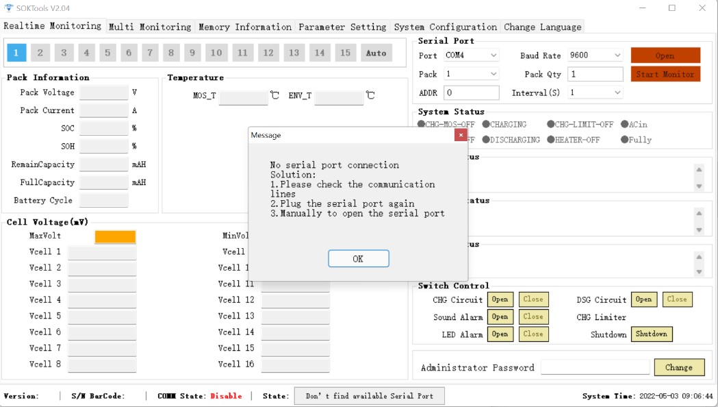Click OK in the Message dialog
The height and width of the screenshot is (407, 718).
tap(358, 258)
